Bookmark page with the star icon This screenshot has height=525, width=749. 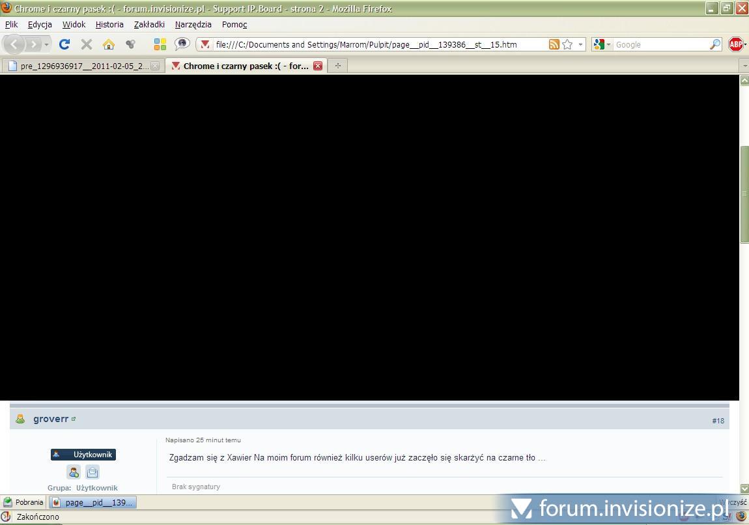click(567, 44)
